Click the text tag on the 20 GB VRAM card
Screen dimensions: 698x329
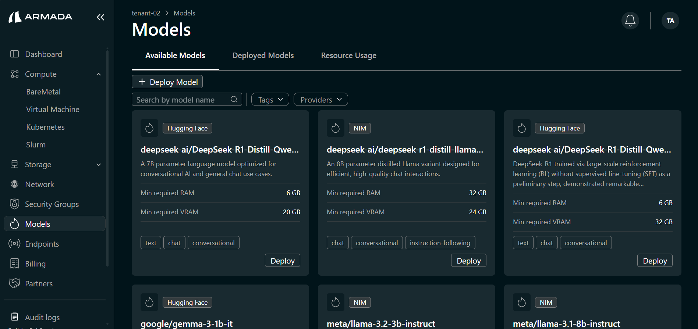(x=151, y=243)
